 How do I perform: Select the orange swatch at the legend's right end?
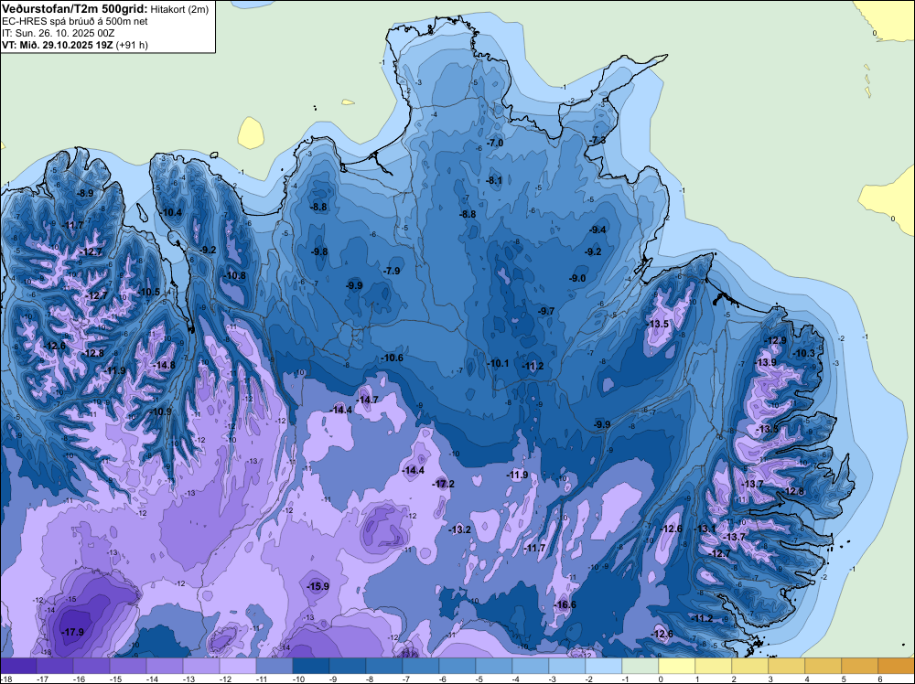[x=897, y=666]
